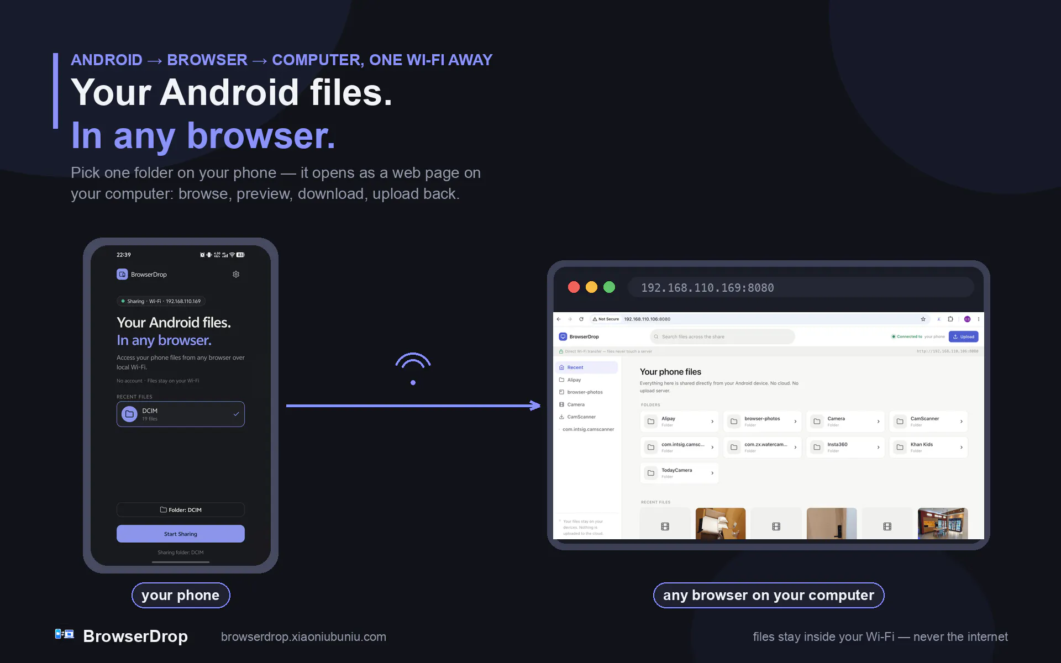Open the com.zx.watercam... folder card

[x=763, y=447]
